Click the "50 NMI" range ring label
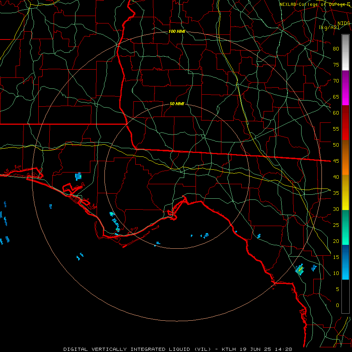Viewport: 352px width, 352px height. pyautogui.click(x=177, y=104)
